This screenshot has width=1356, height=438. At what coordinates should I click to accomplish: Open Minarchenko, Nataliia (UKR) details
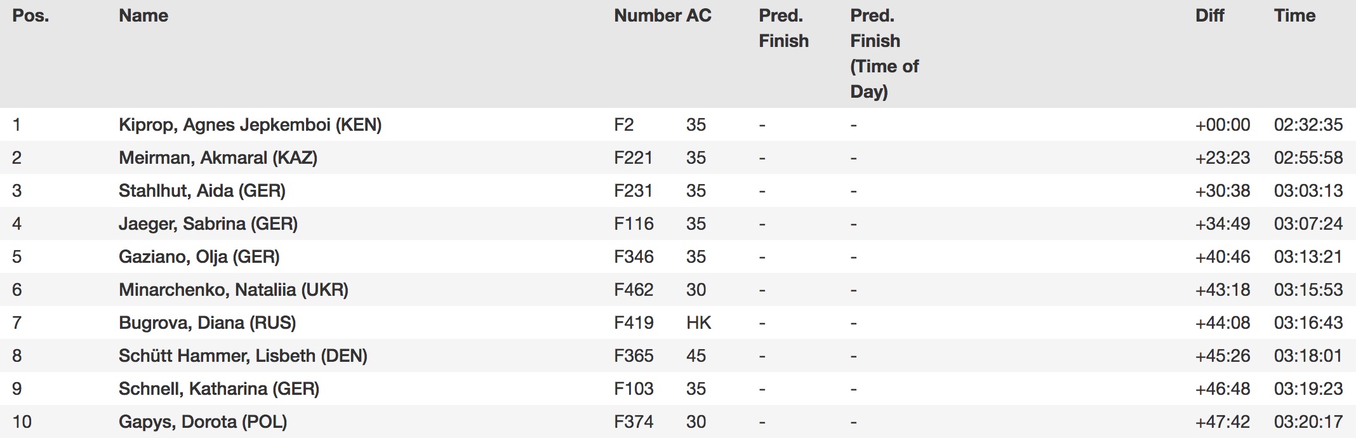click(234, 290)
